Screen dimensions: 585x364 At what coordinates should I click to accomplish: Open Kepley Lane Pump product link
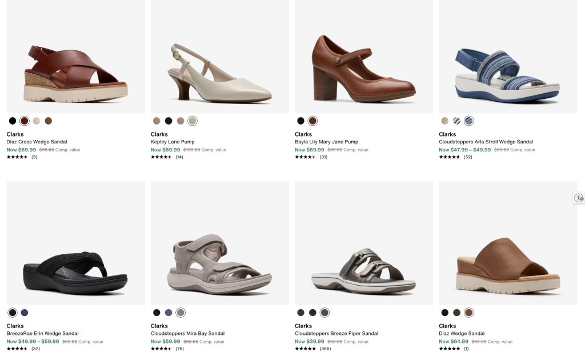pos(173,142)
